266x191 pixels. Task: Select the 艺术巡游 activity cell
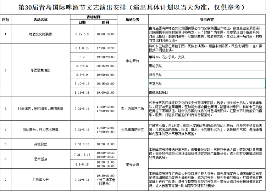pyautogui.click(x=40, y=159)
